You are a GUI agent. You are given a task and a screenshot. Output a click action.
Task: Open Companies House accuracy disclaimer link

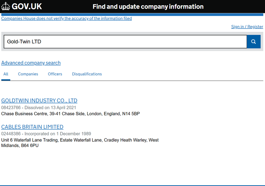[x=67, y=19]
